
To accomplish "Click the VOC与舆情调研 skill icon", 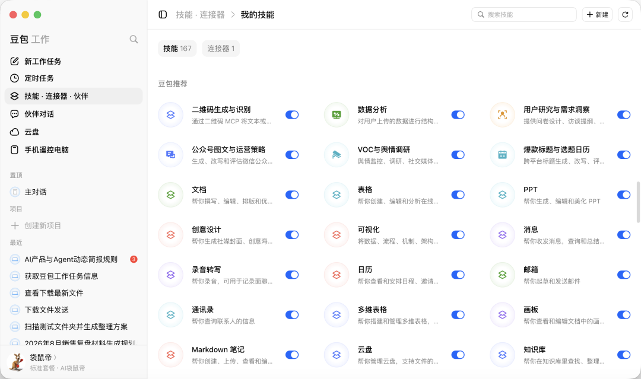I will click(337, 155).
